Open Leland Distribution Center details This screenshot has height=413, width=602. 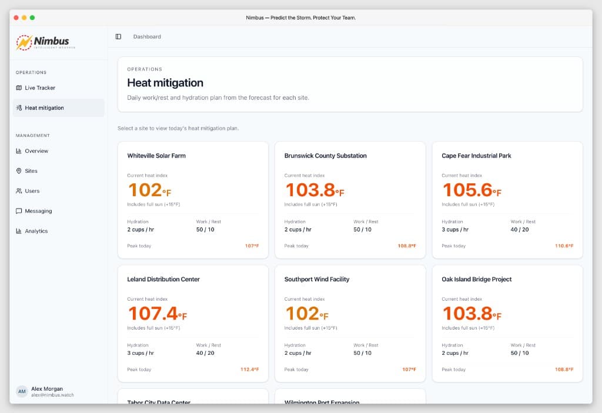click(192, 323)
